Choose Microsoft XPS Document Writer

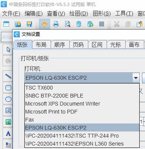click(82, 104)
